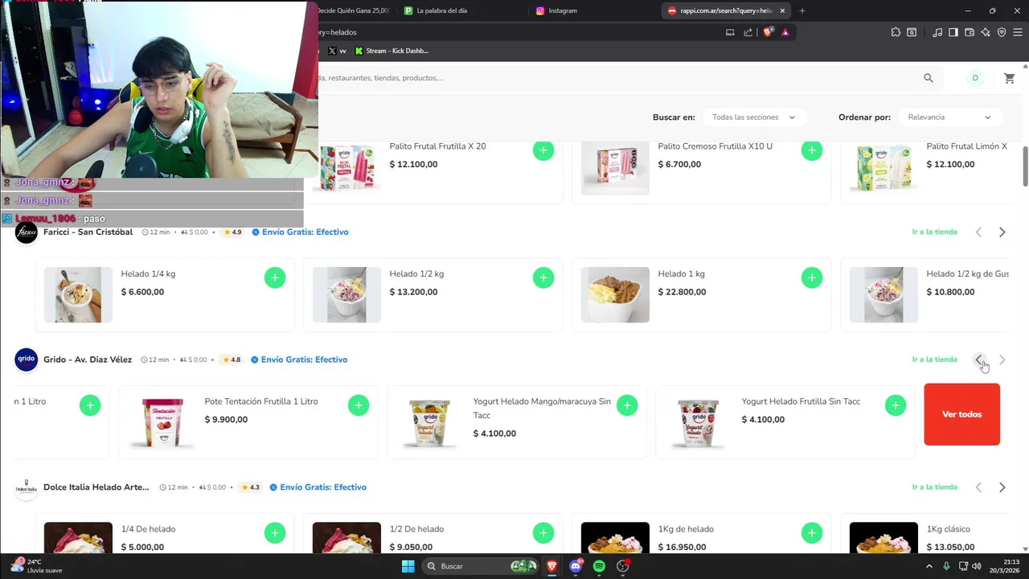Add Palito Cremoso Frutilla X10 U to cart
The height and width of the screenshot is (579, 1029).
812,150
